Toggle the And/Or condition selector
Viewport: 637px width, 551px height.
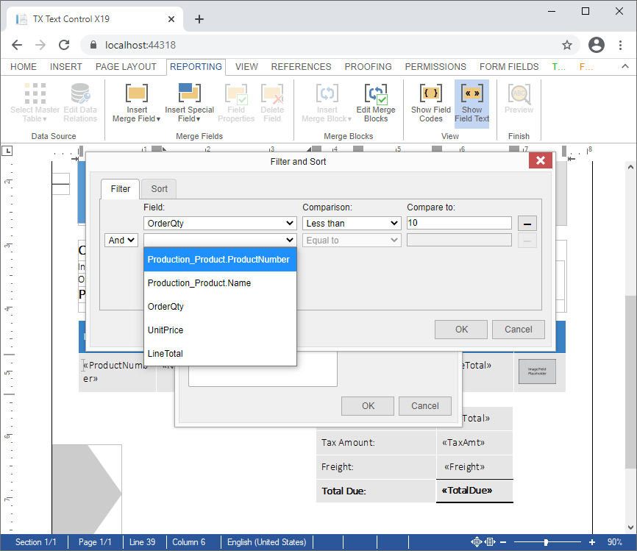[121, 240]
